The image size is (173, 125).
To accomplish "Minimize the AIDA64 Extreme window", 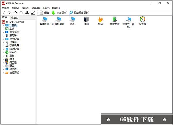I will pyautogui.click(x=151, y=3).
